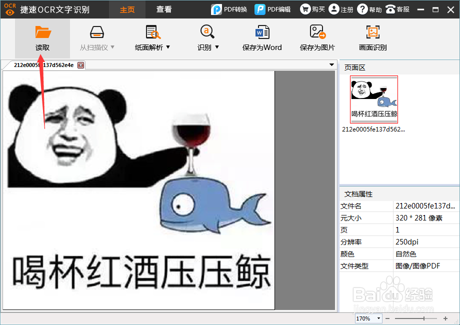The width and height of the screenshot is (460, 325).
Task: Select the 喝杯红酒压压鲸 page thumbnail
Action: point(373,98)
